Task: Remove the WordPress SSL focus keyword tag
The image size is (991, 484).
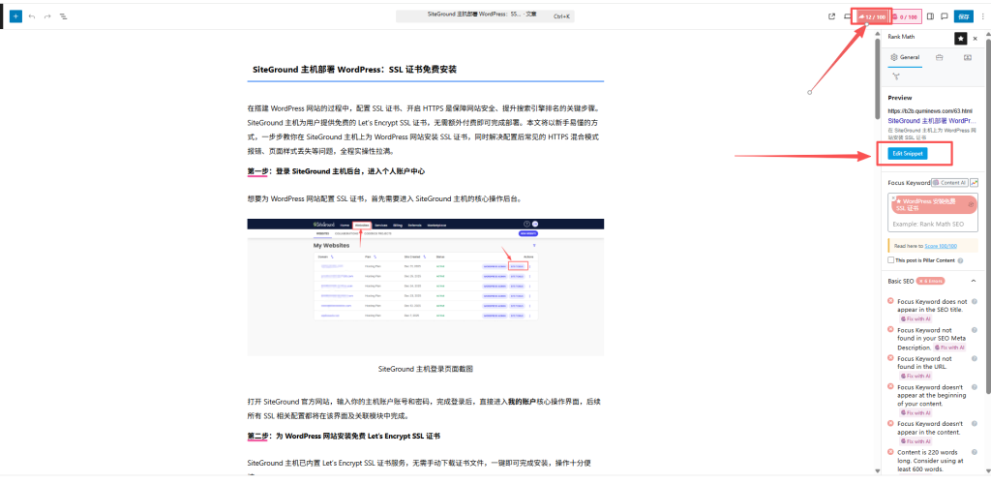Action: click(x=893, y=197)
